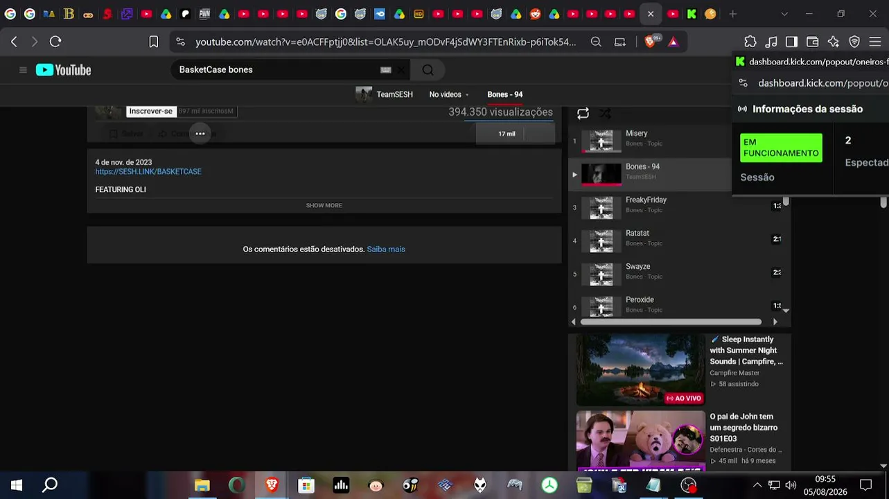Viewport: 889px width, 499px height.
Task: Expand the No videos dropdown
Action: [x=448, y=94]
